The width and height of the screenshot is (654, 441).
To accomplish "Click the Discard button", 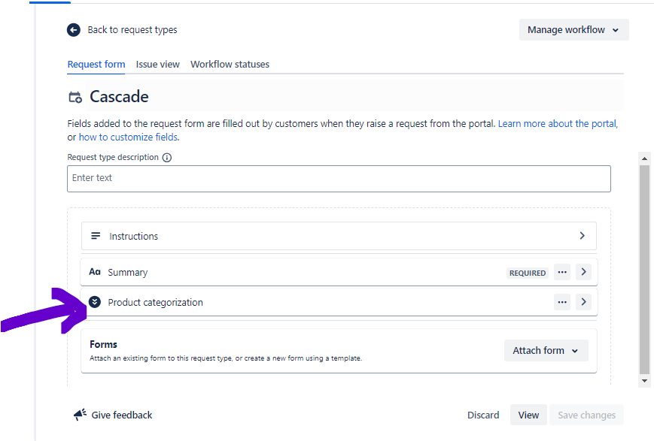I will [483, 415].
